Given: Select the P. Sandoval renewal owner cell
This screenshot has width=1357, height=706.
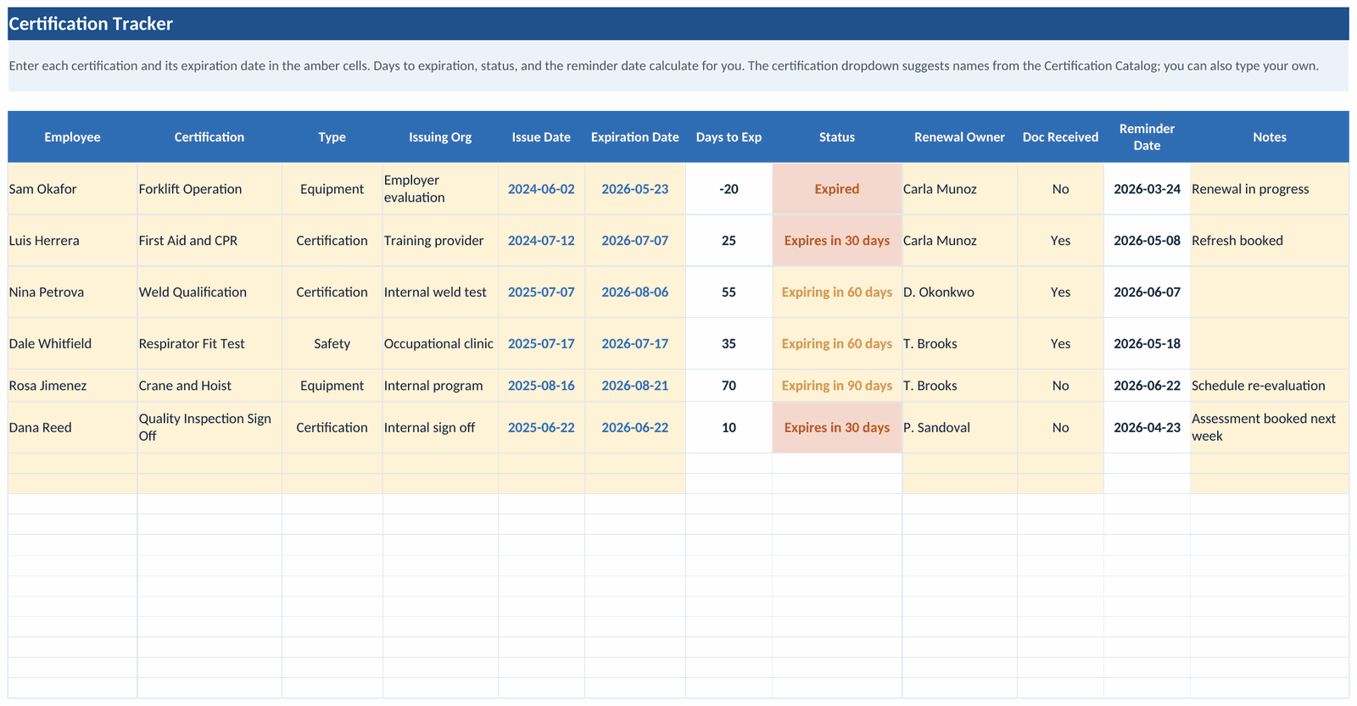Looking at the screenshot, I should point(959,427).
